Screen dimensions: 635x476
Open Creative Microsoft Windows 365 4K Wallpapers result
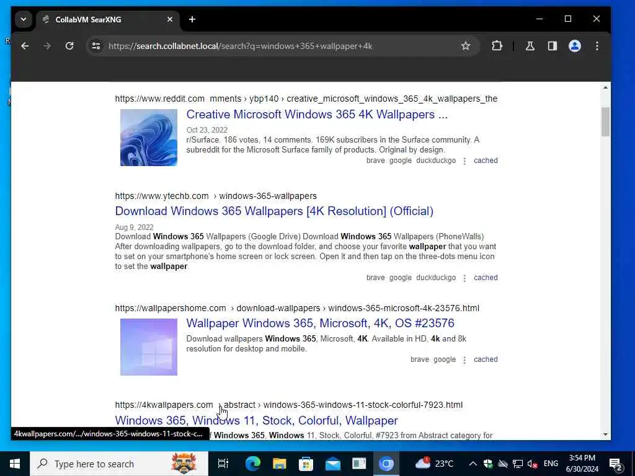(x=317, y=115)
